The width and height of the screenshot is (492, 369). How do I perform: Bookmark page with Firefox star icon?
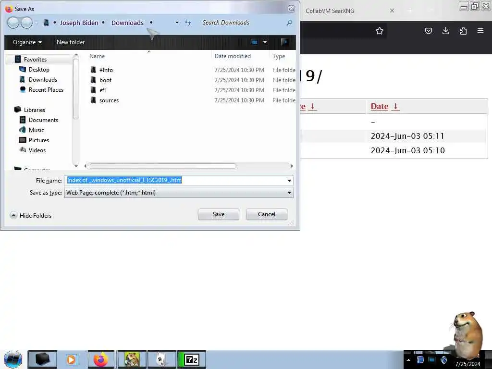(380, 31)
